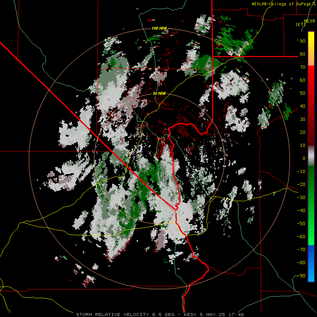
Task: Click the -70 value on the velocity scale
Action: click(x=301, y=250)
